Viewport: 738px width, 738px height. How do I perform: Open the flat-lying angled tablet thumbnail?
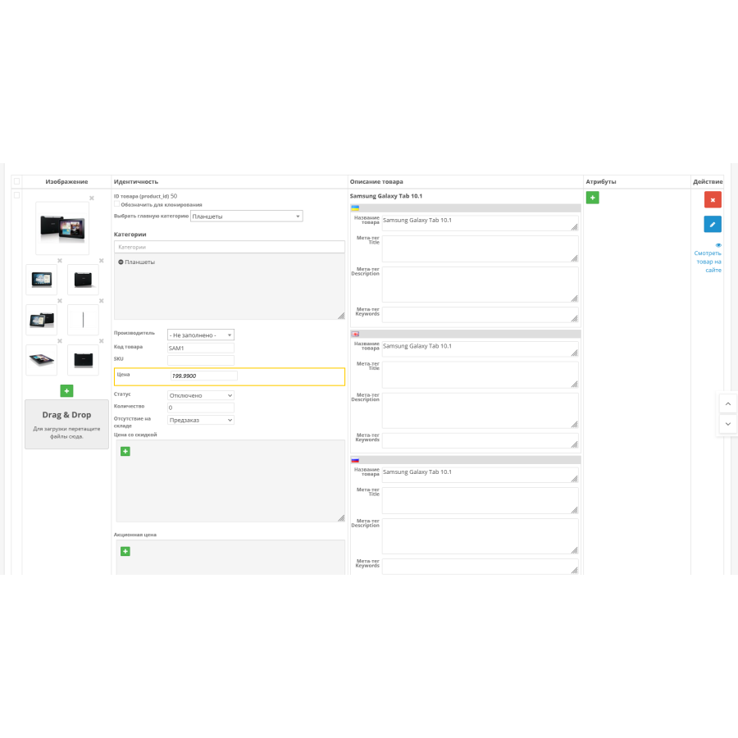pyautogui.click(x=42, y=360)
